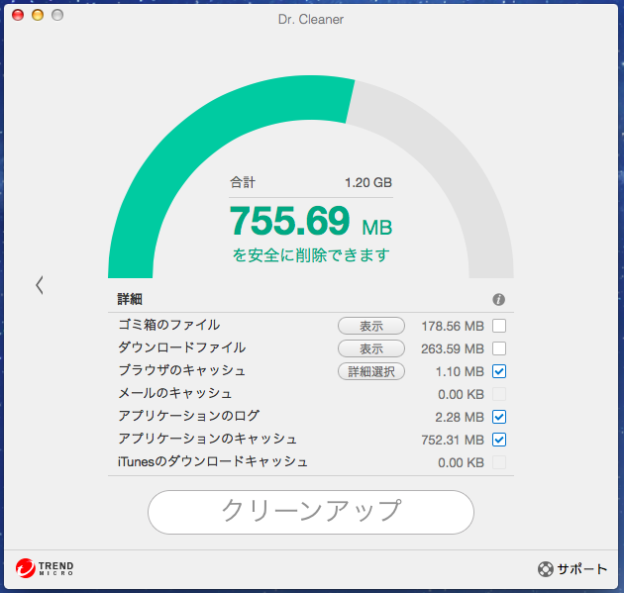624x593 pixels.
Task: Check the ダウンロードファイル checkbox
Action: pyautogui.click(x=499, y=348)
